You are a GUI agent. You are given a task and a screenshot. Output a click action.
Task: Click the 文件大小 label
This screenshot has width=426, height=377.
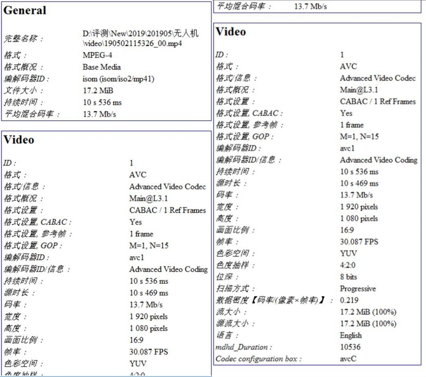pyautogui.click(x=23, y=91)
